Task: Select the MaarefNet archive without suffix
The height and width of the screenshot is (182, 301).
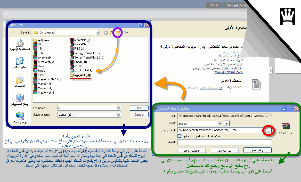Action: [42, 84]
